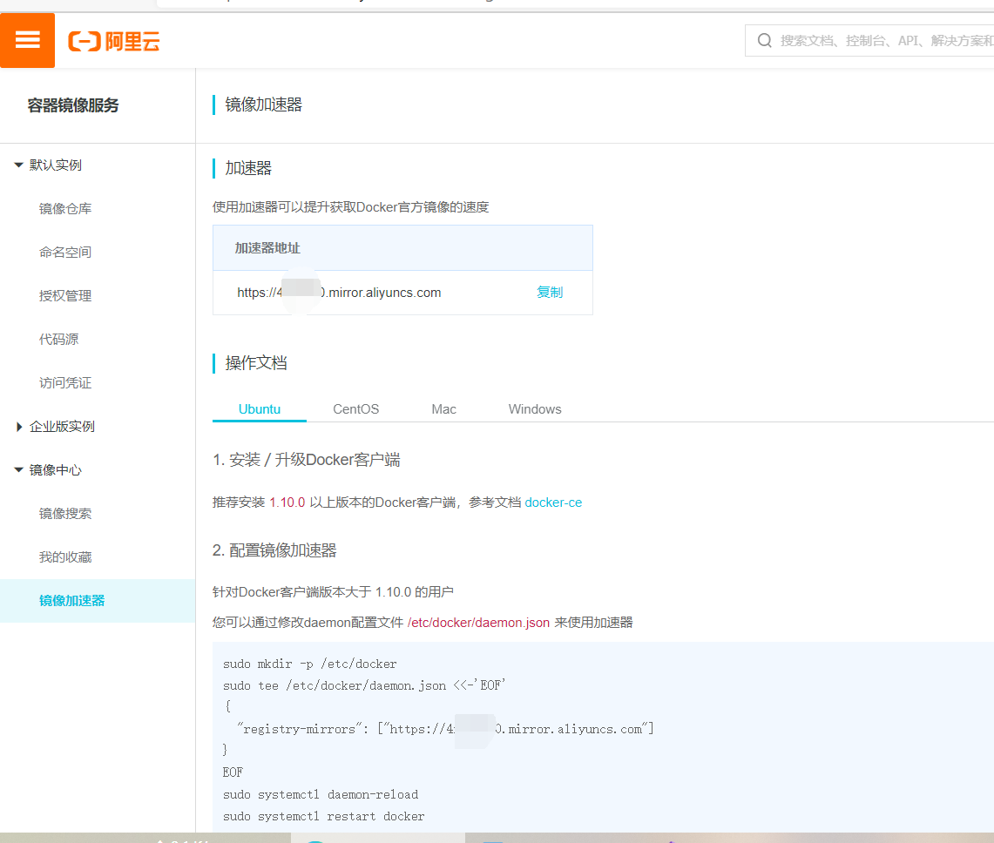Click the search magnifier icon
Image resolution: width=994 pixels, height=843 pixels.
(764, 40)
